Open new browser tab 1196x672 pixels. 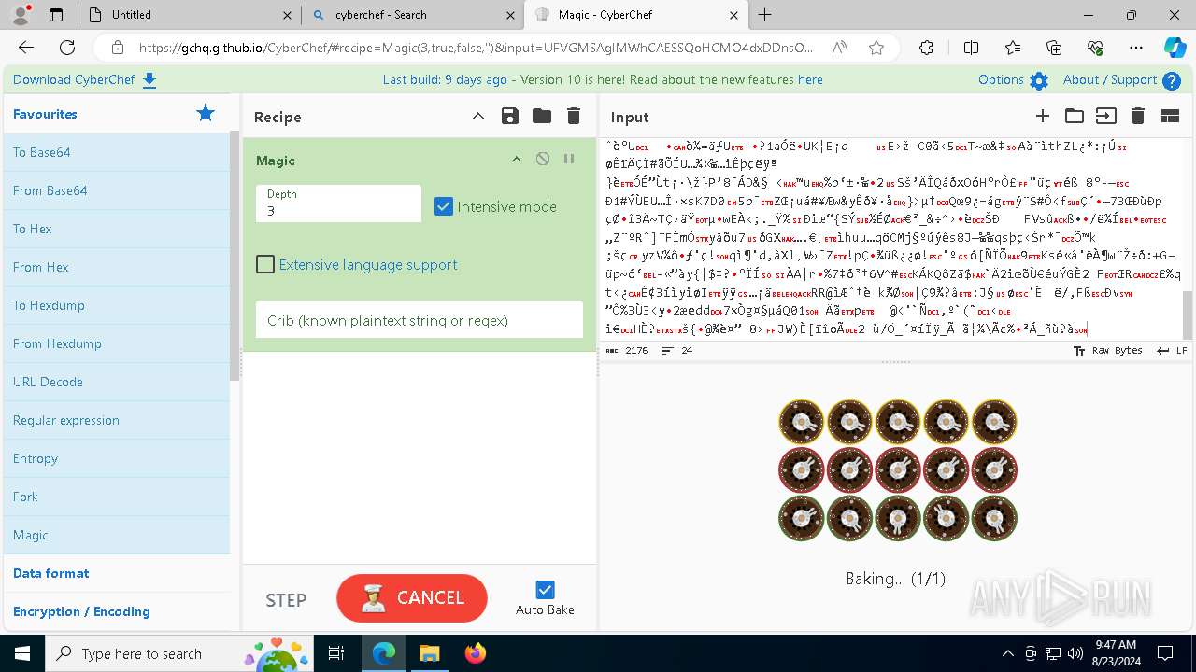pyautogui.click(x=765, y=14)
